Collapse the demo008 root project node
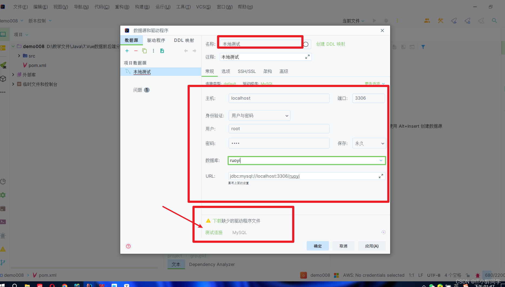This screenshot has height=287, width=505. click(13, 46)
